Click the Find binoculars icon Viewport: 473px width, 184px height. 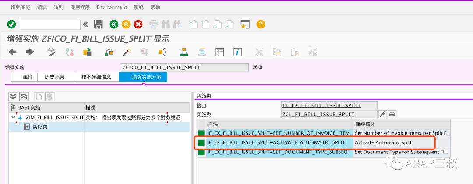(166, 24)
